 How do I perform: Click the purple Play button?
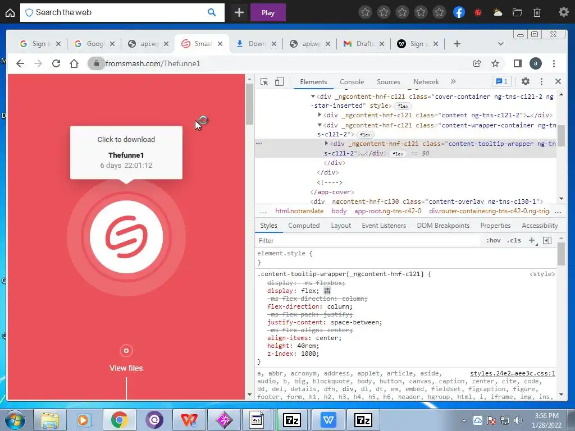point(268,12)
